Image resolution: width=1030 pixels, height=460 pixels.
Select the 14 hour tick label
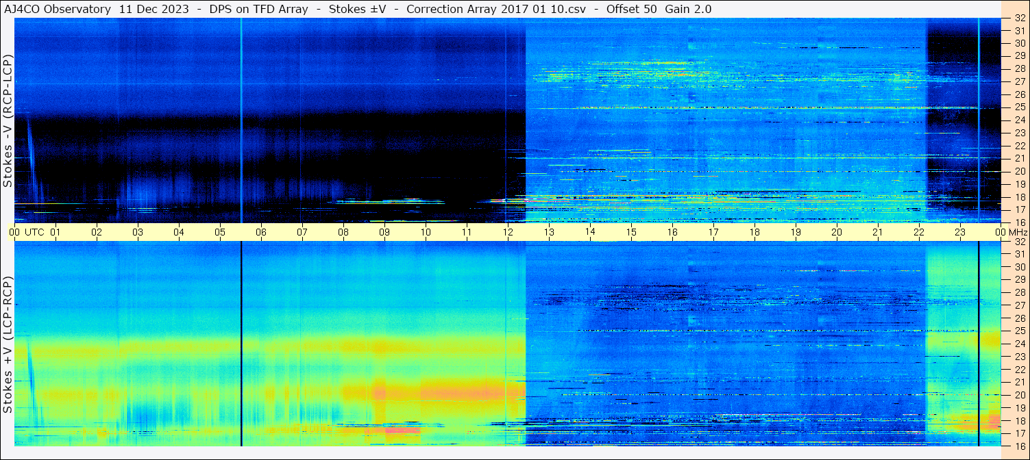click(x=590, y=232)
